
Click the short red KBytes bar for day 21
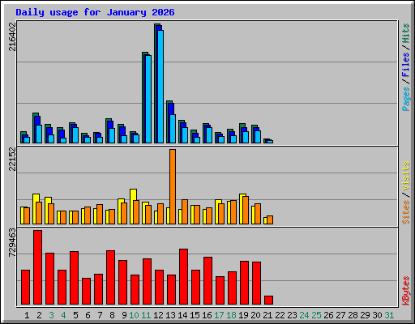coord(269,301)
